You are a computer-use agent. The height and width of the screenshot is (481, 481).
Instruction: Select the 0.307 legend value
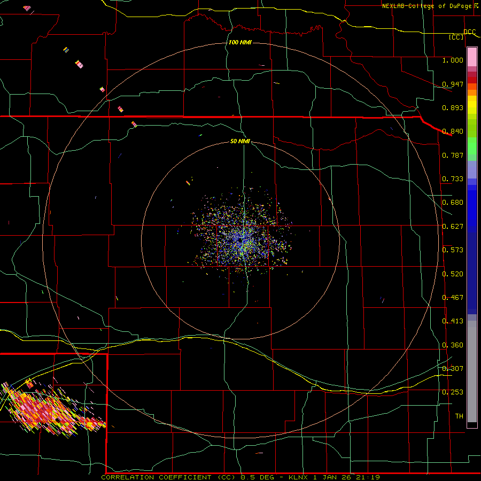pos(453,368)
